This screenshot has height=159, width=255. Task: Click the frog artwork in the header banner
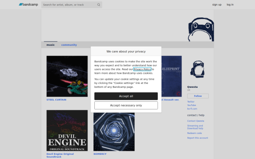[x=201, y=29]
